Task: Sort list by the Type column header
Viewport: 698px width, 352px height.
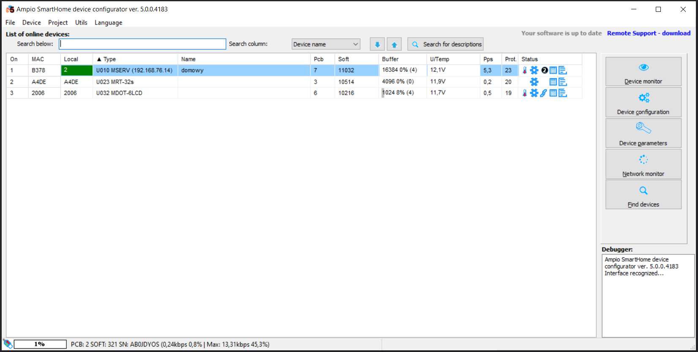Action: tap(135, 59)
